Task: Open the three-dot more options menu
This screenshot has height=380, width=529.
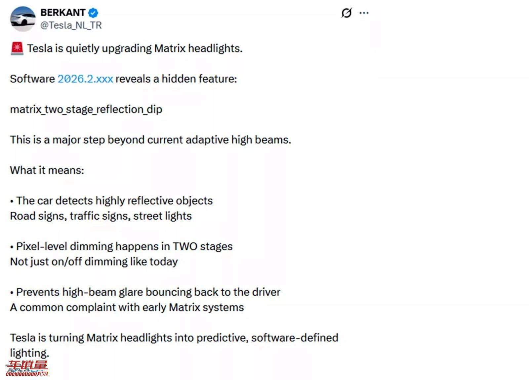Action: coord(364,13)
